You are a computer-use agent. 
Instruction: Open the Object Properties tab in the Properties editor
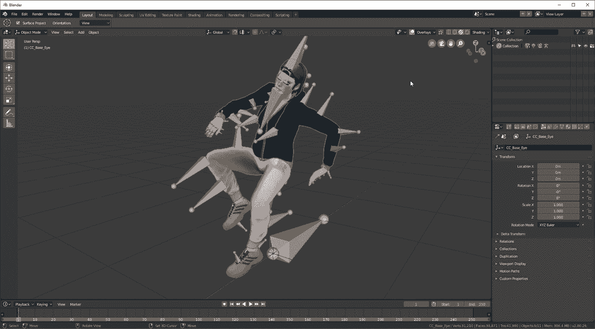click(542, 127)
